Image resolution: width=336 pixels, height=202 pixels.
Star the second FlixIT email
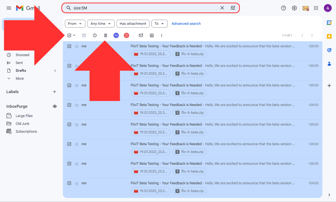click(x=76, y=66)
